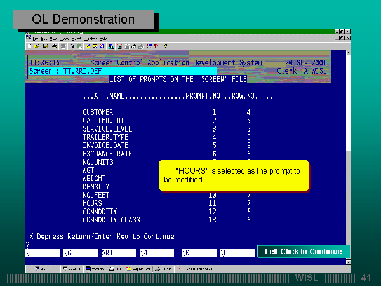Click the Save diskette toolbar icon
Viewport: 381px width, 286px height.
(x=44, y=46)
